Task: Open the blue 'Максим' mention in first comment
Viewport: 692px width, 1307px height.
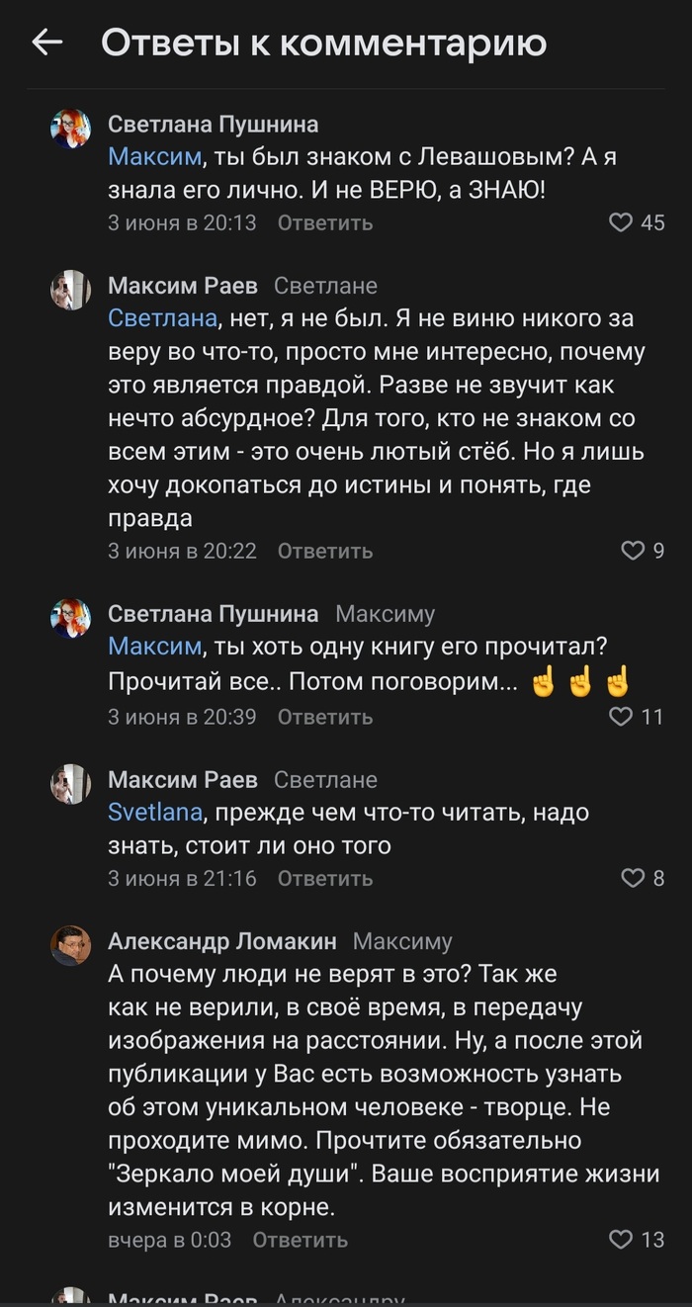Action: (x=154, y=157)
